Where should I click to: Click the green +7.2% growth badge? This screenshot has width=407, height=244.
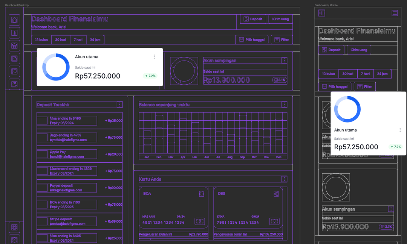150,76
